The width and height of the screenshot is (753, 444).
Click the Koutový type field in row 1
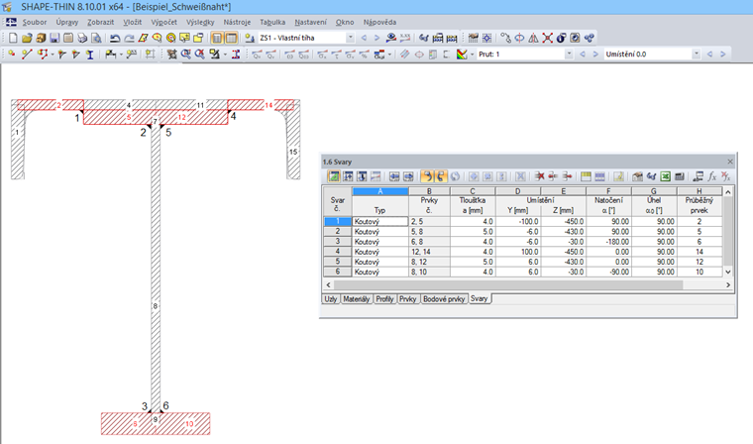(380, 222)
